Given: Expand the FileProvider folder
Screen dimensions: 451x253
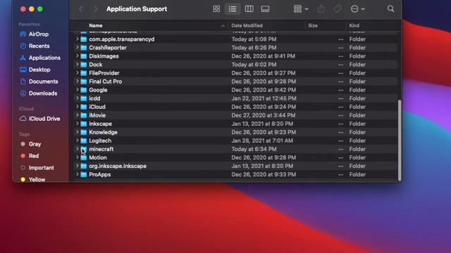Looking at the screenshot, I should (77, 73).
